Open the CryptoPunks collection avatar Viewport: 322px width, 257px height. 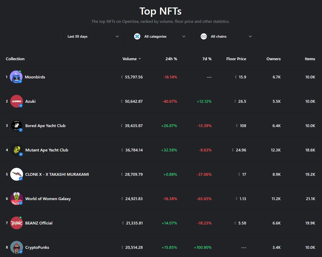16,247
